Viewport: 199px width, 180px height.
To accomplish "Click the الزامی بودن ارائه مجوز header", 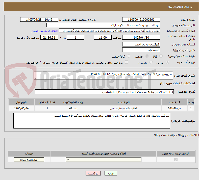I will (x=176, y=153).
